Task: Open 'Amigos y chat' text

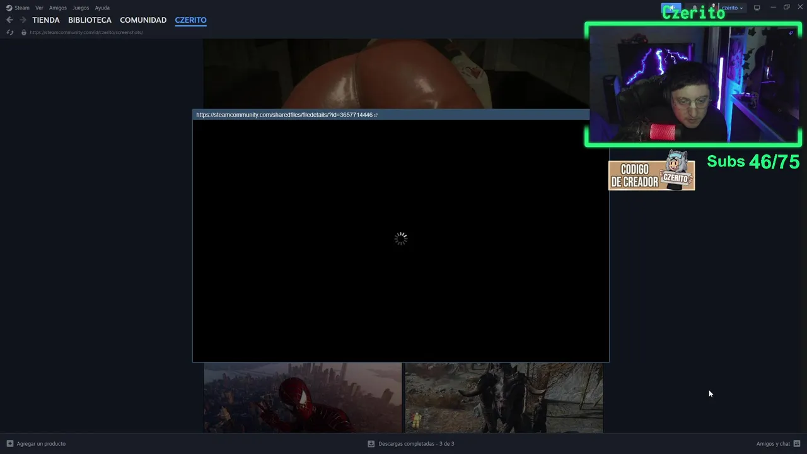Action: click(773, 444)
